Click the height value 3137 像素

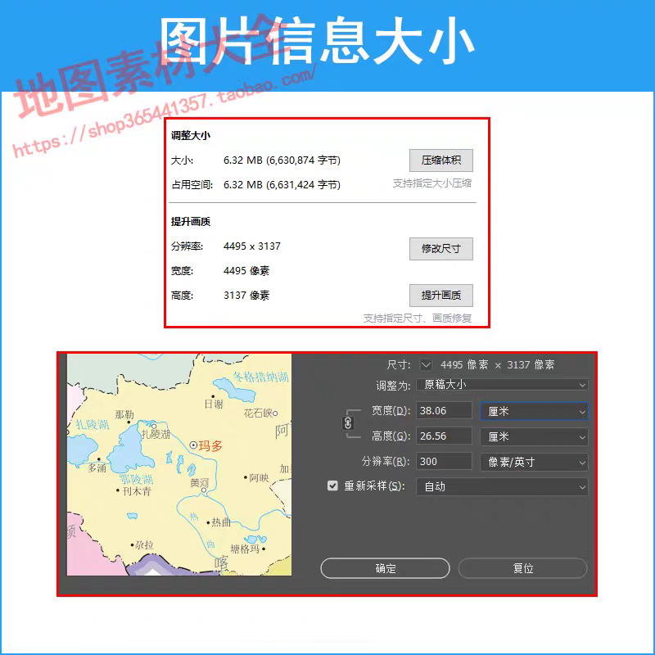pyautogui.click(x=246, y=296)
